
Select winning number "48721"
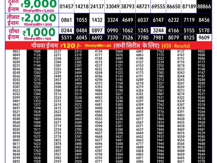[x=143, y=6]
